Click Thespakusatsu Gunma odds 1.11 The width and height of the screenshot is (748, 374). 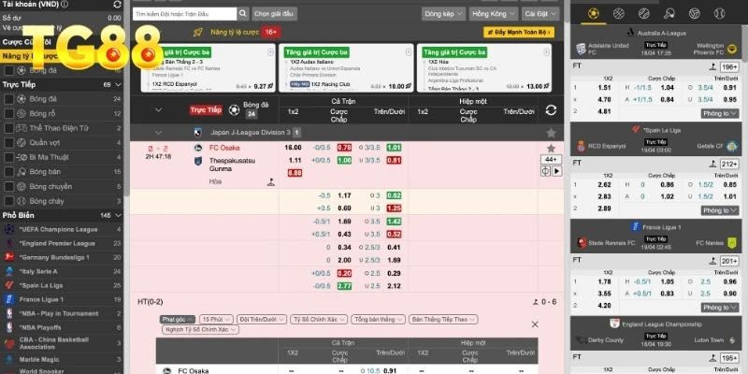pos(295,160)
